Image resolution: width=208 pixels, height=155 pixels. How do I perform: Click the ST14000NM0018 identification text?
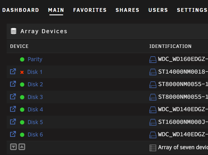[183, 72]
